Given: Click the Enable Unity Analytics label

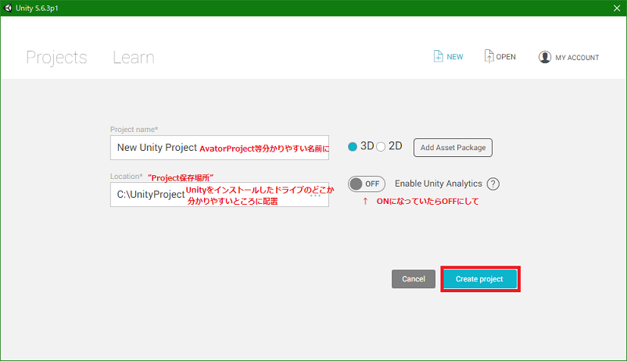Looking at the screenshot, I should tap(439, 184).
